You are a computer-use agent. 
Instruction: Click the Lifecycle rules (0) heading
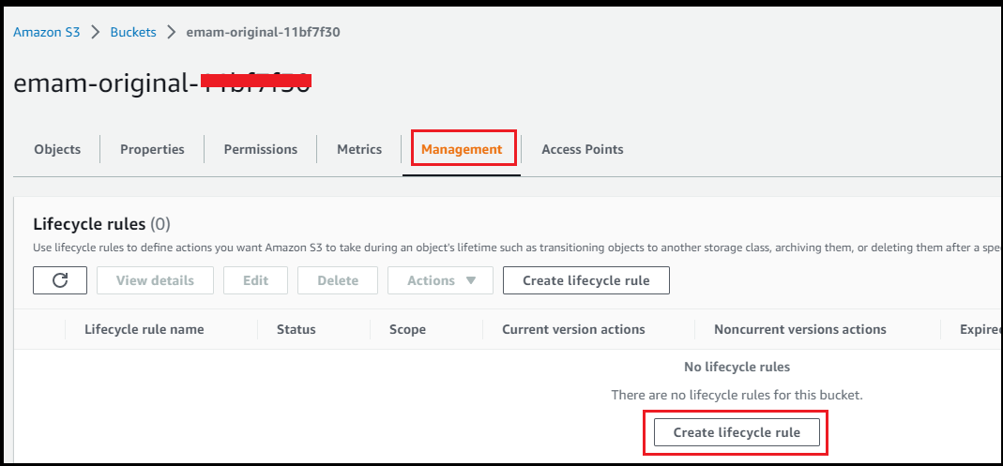coord(101,224)
